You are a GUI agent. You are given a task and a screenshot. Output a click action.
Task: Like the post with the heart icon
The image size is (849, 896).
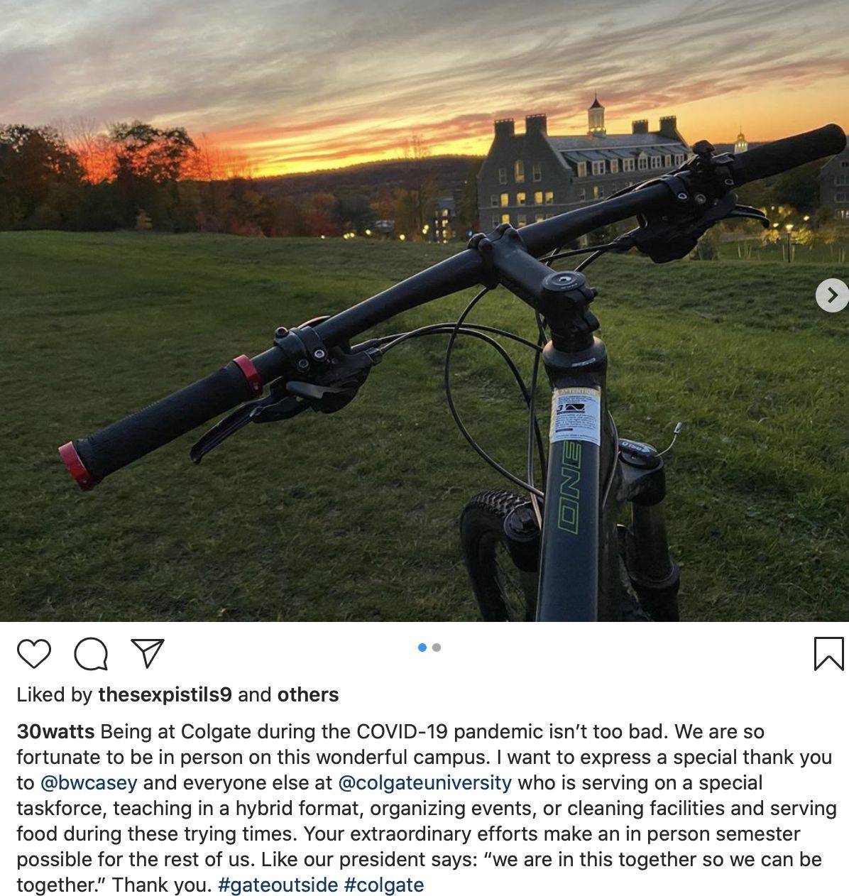(x=33, y=654)
